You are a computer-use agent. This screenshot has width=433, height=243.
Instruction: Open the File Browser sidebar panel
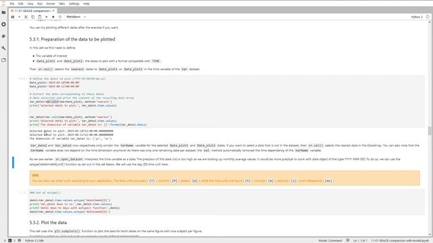click(x=3, y=13)
